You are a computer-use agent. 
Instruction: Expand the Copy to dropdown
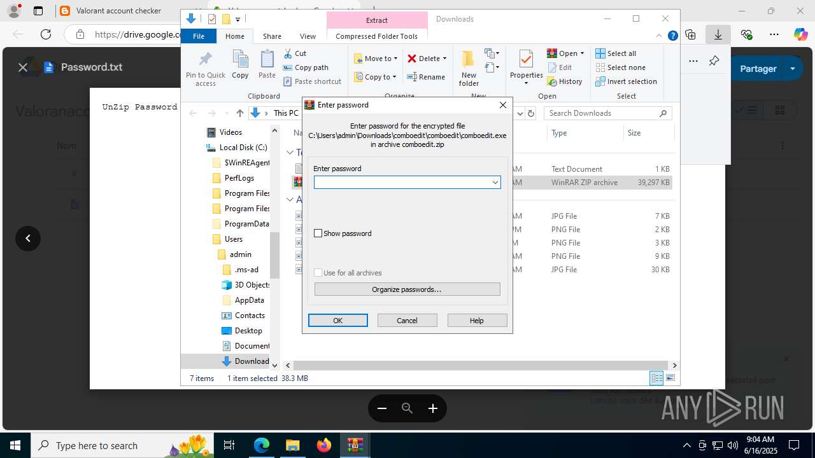point(394,77)
